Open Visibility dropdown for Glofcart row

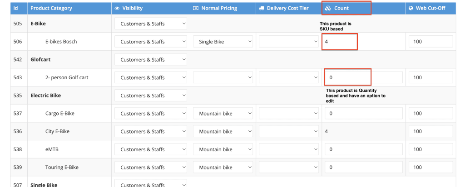(151, 60)
